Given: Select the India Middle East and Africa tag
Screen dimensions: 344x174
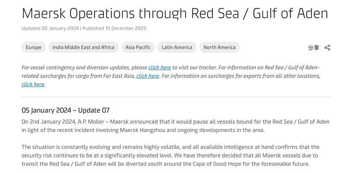Looking at the screenshot, I should [83, 47].
